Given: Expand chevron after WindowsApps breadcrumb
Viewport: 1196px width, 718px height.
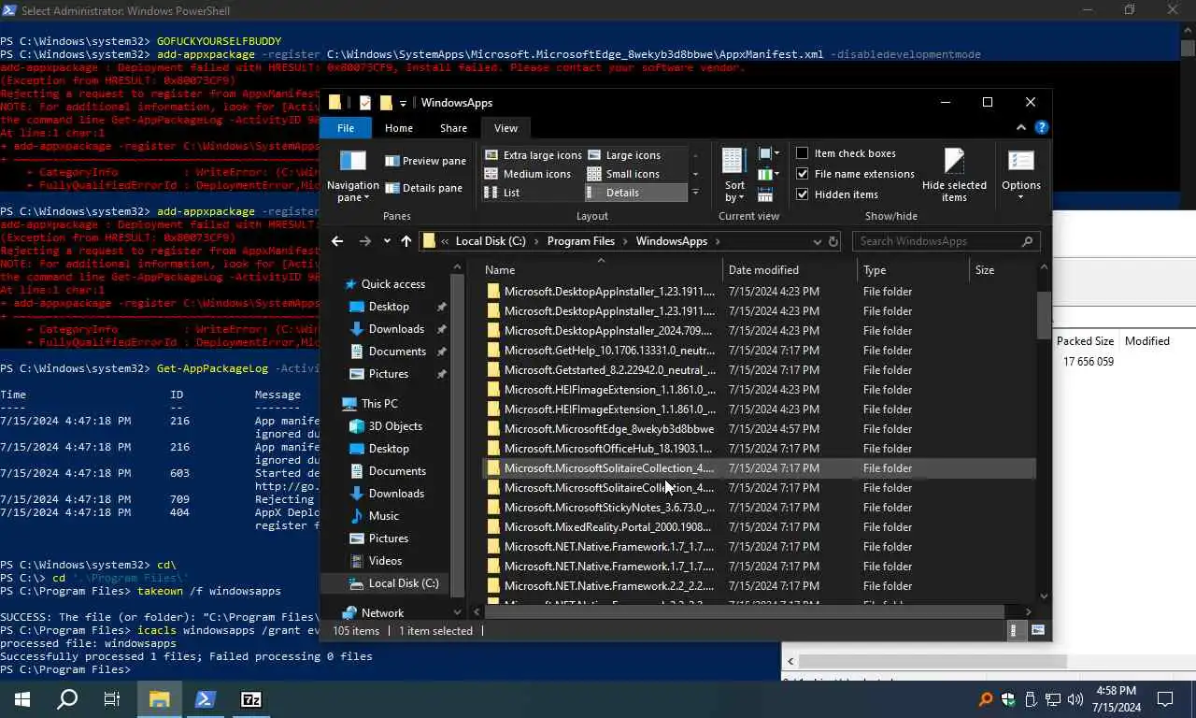Looking at the screenshot, I should (x=718, y=241).
